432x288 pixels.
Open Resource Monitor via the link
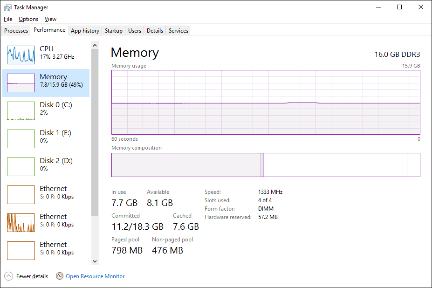tap(95, 276)
